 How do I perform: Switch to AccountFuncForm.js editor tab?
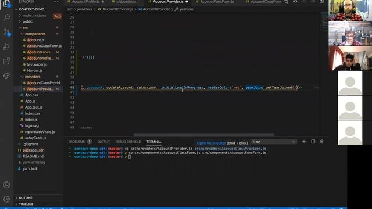click(x=217, y=2)
